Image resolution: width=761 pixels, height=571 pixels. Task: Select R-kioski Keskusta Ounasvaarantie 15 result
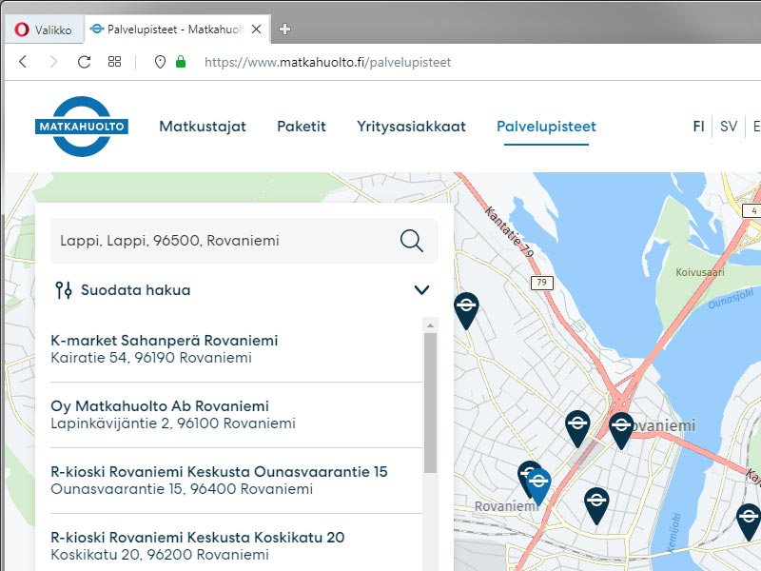click(x=236, y=481)
